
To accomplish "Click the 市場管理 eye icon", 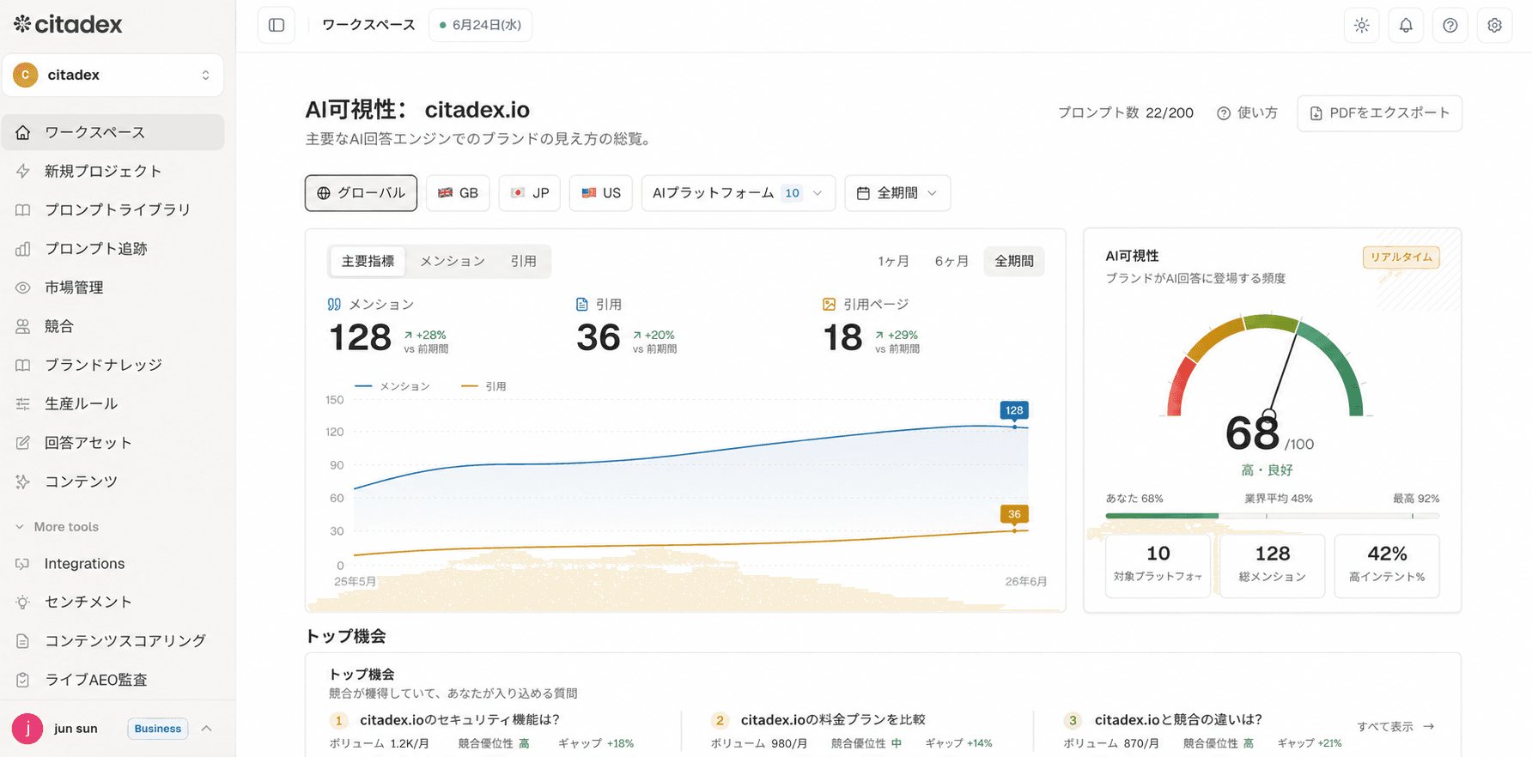I will (23, 288).
